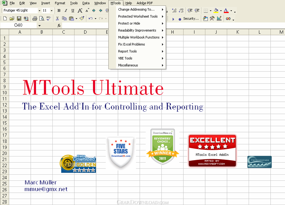Open the Insert menu
285x205 pixels.
pyautogui.click(x=46, y=3)
